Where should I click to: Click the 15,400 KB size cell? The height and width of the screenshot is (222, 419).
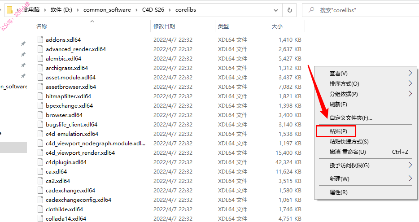(x=288, y=152)
